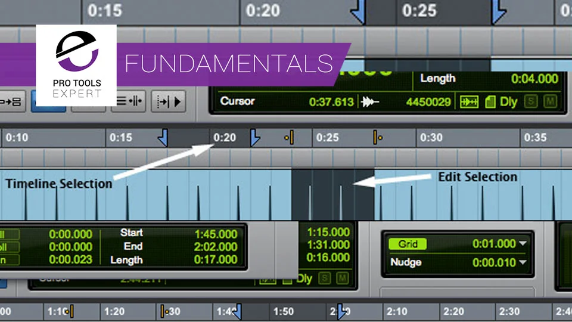Toggle the upper Dly delay compensation indicator

tap(508, 102)
